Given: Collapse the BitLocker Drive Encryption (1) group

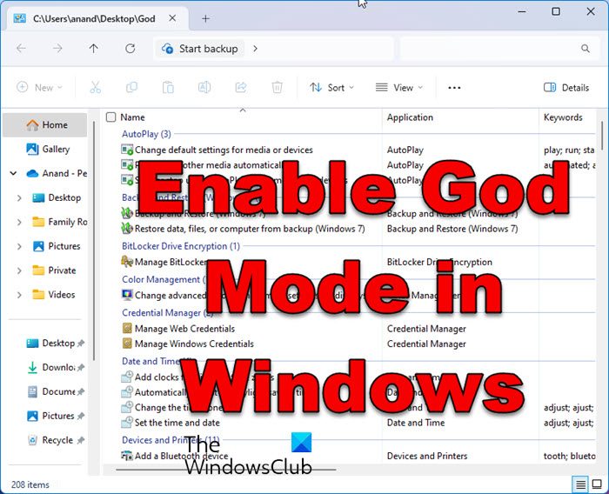Looking at the screenshot, I should coord(181,246).
